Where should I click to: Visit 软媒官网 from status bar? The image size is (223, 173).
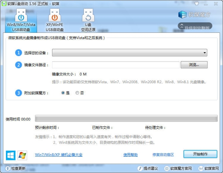209,169
